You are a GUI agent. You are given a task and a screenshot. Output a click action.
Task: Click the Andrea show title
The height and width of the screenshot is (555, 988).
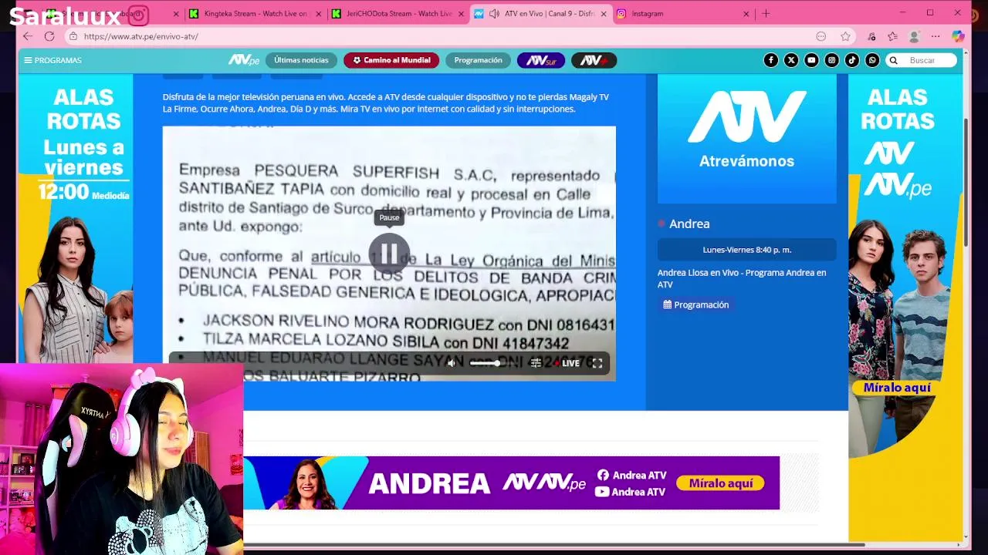(x=689, y=224)
